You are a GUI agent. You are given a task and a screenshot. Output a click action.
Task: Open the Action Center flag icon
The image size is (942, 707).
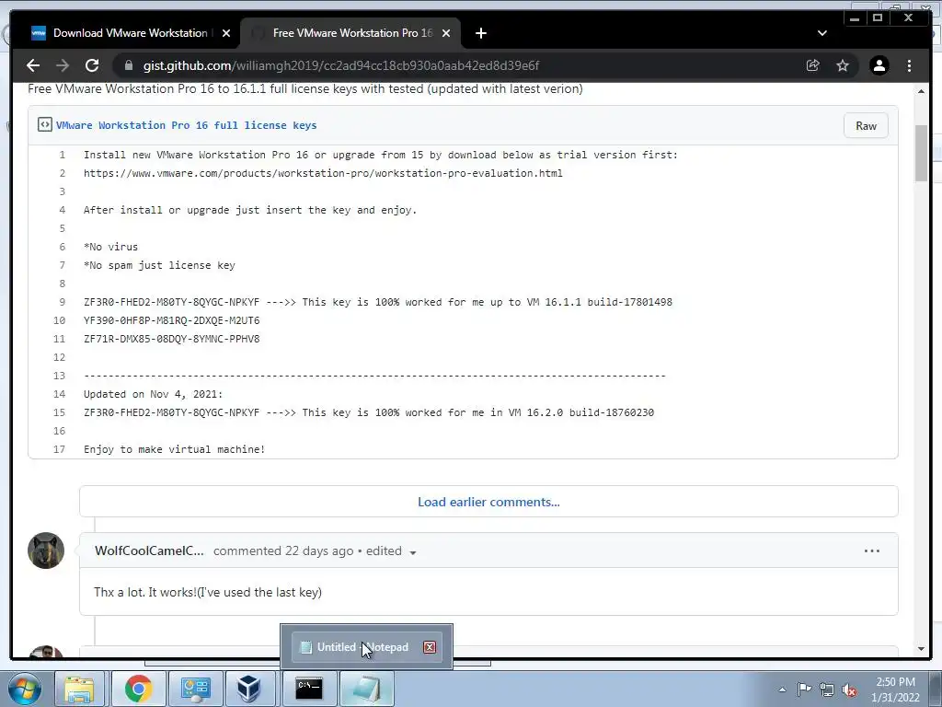(x=804, y=689)
